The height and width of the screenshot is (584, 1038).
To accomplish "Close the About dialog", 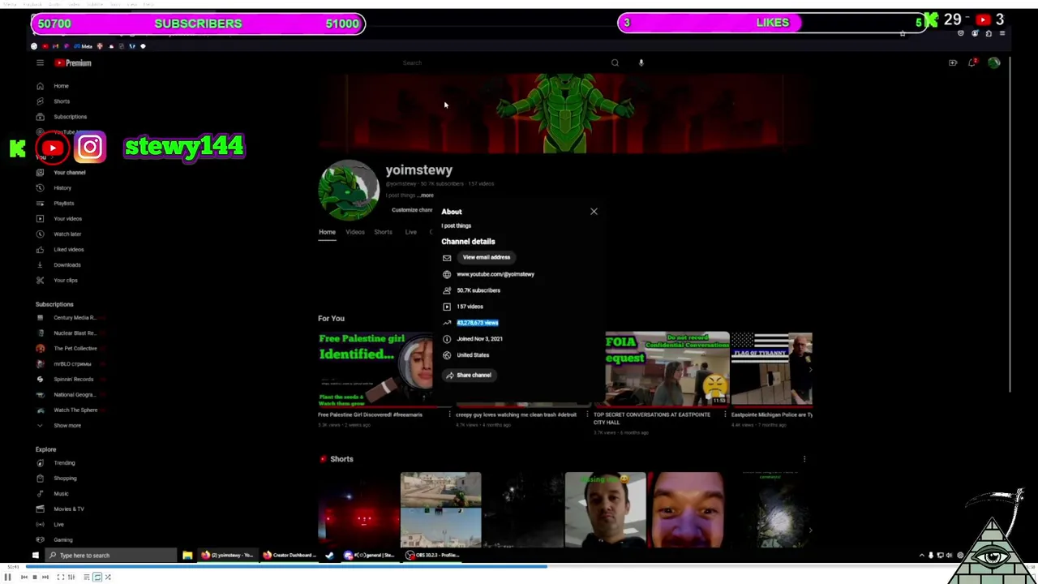I will pyautogui.click(x=594, y=212).
